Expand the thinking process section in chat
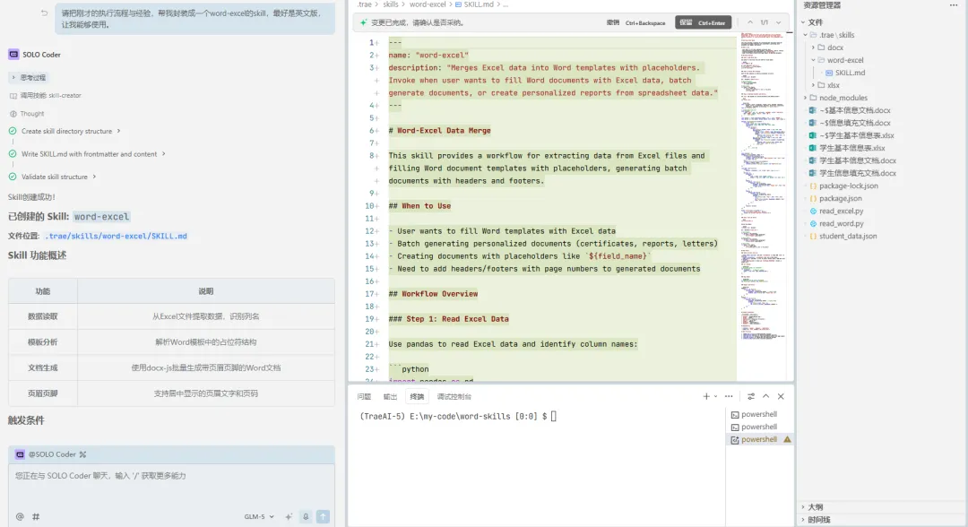This screenshot has width=968, height=527. [x=29, y=78]
